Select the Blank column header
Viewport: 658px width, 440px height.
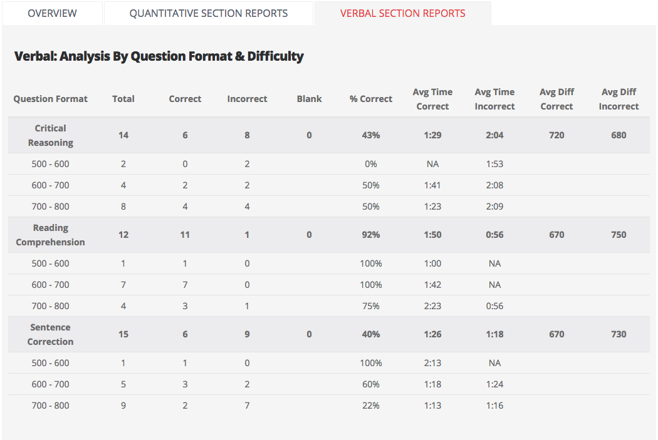point(309,99)
